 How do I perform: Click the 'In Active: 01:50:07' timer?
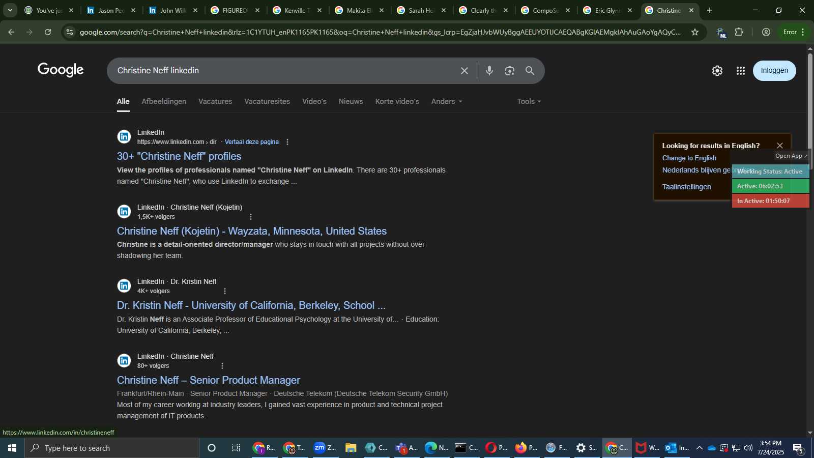770,201
